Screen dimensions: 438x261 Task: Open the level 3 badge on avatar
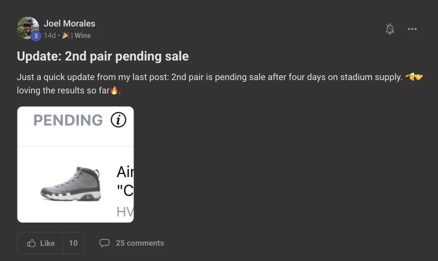(x=35, y=36)
